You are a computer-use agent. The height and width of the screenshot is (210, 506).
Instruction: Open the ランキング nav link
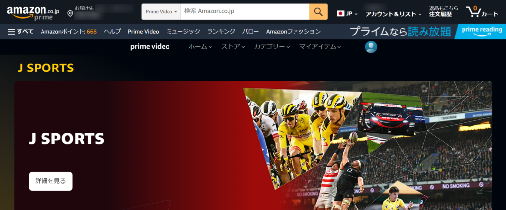coord(221,31)
